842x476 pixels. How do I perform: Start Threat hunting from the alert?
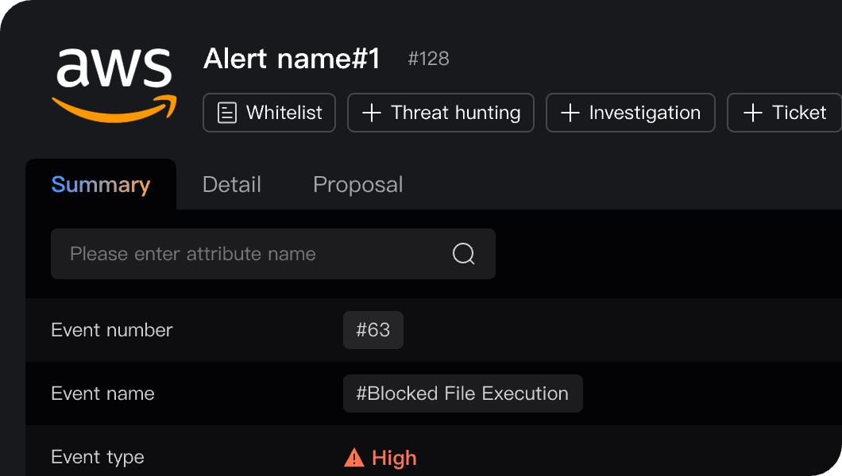(441, 113)
